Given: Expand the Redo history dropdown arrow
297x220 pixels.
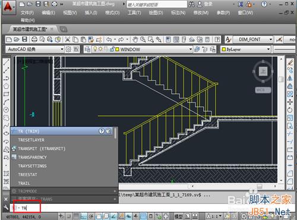Looking at the screenshot, I should [x=127, y=39].
